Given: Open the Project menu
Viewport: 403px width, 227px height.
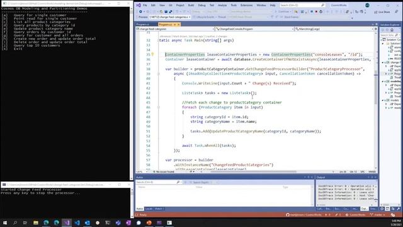Looking at the screenshot, I should click(x=180, y=5).
